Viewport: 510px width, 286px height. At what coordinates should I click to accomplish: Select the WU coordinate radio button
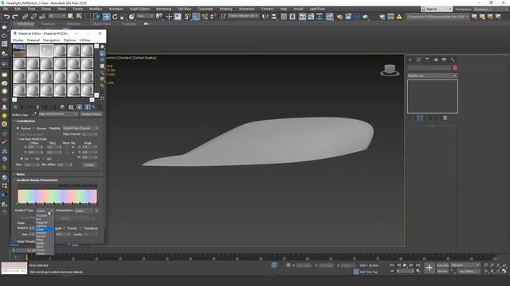click(44, 159)
